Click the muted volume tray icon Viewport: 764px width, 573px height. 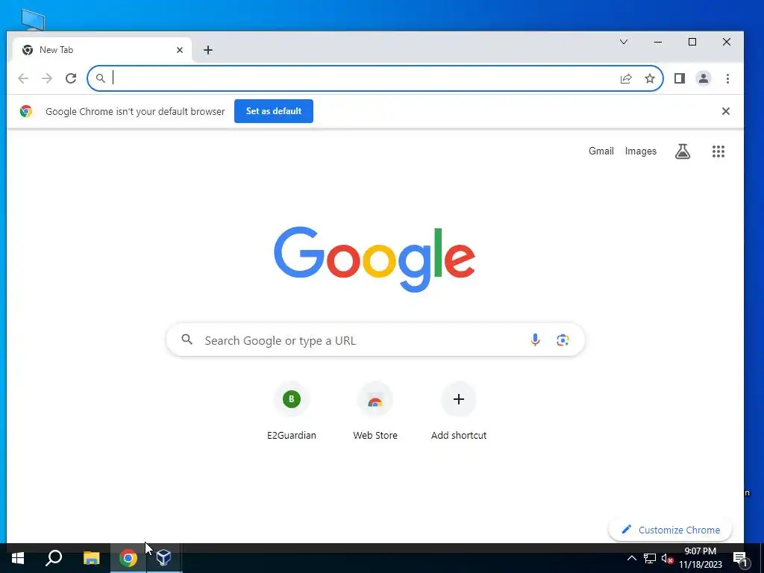668,558
